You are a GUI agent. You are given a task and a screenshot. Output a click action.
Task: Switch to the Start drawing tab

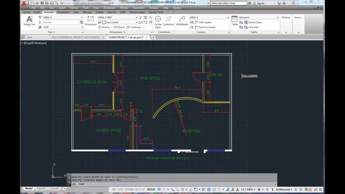coord(30,37)
